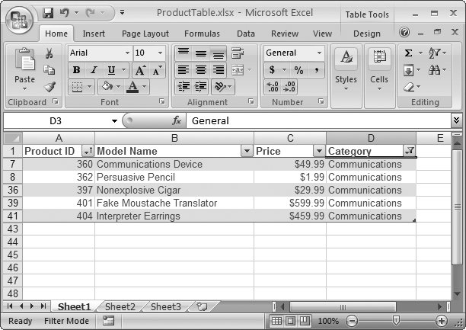The image size is (466, 330).
Task: Zoom in with the plus button
Action: [442, 321]
